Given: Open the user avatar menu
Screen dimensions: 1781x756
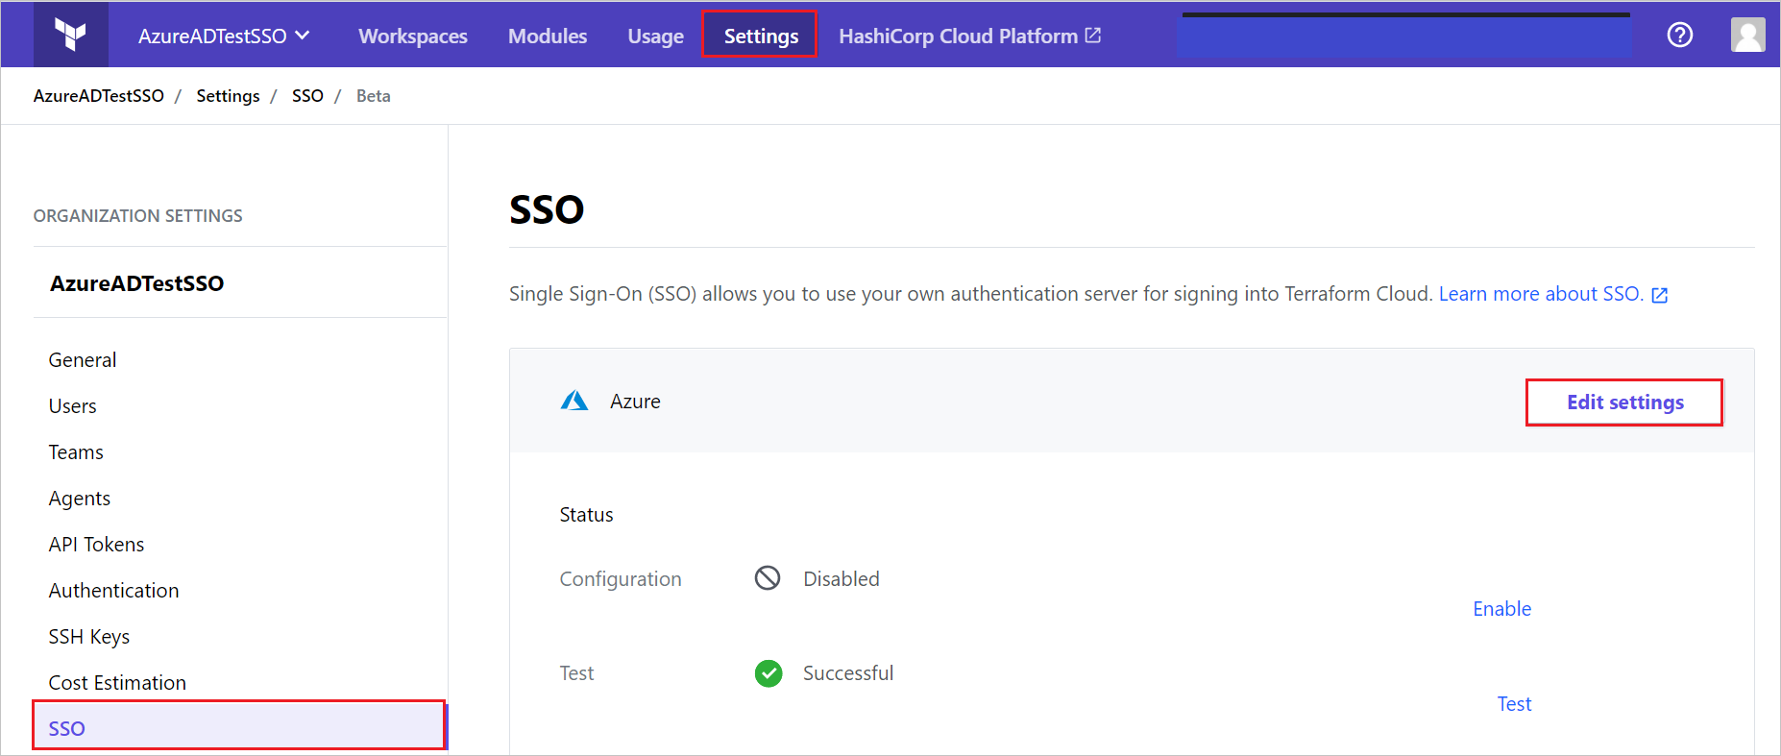Looking at the screenshot, I should coord(1747,36).
